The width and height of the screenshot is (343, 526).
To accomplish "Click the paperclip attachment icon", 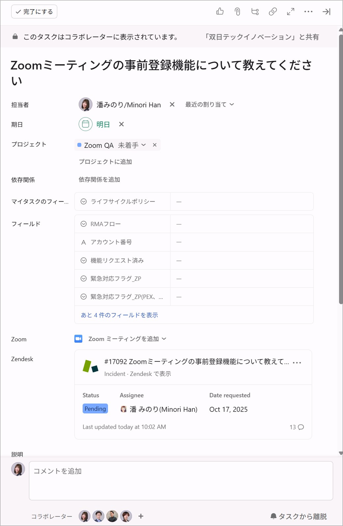I will 237,12.
